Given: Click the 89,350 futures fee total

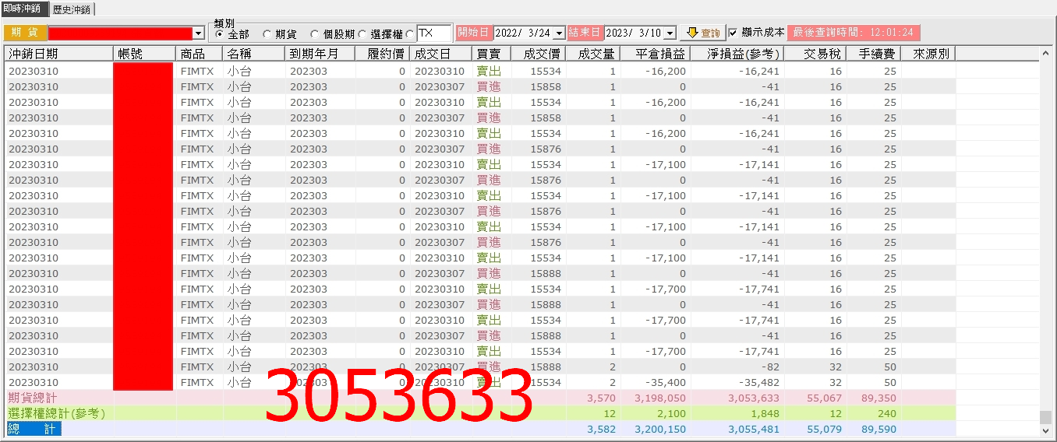Looking at the screenshot, I should (879, 398).
